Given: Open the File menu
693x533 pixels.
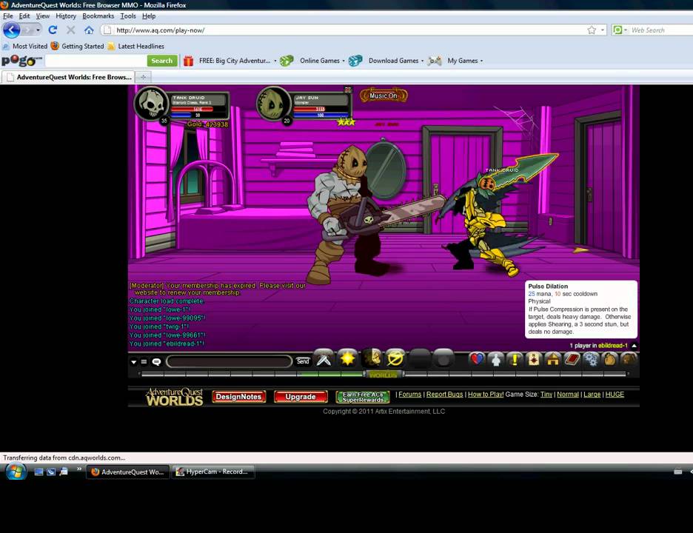Looking at the screenshot, I should [8, 16].
